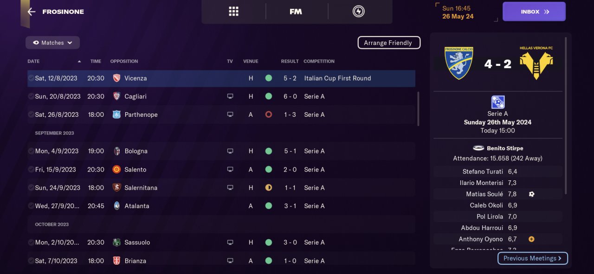Expand the Previous Meetings panel
This screenshot has width=594, height=274.
click(532, 258)
